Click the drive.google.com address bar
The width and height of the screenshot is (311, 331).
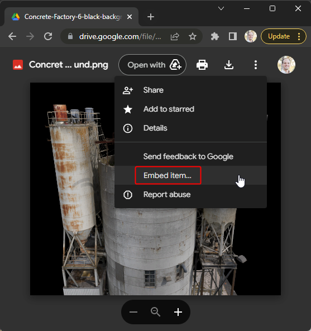coord(120,36)
